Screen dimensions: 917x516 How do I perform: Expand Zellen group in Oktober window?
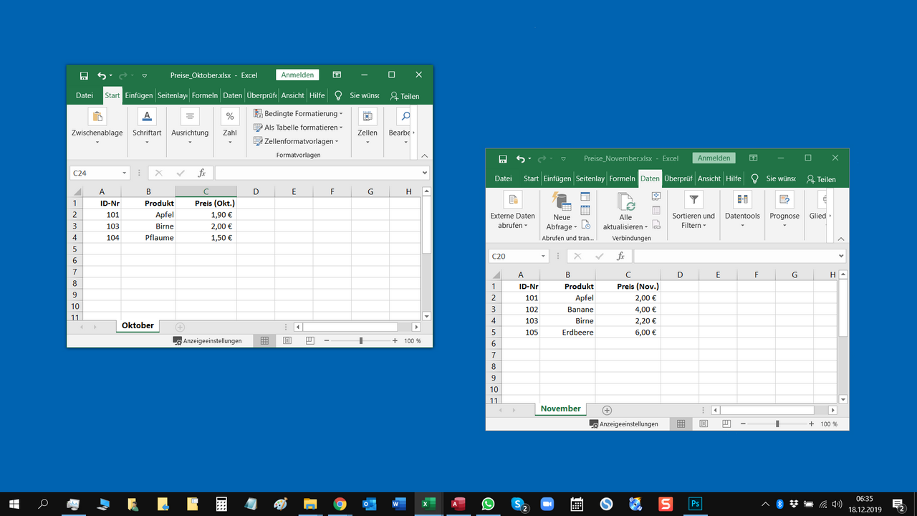coord(368,125)
